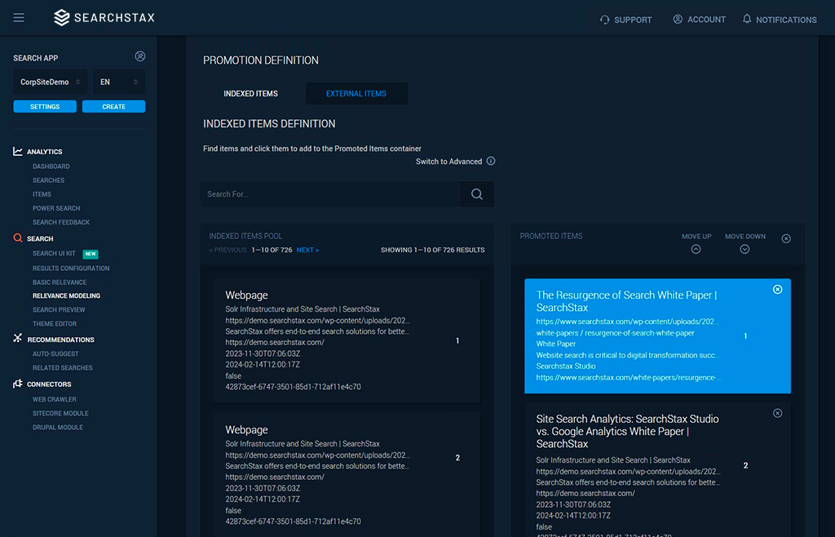Go to next page of indexed items

(x=307, y=250)
